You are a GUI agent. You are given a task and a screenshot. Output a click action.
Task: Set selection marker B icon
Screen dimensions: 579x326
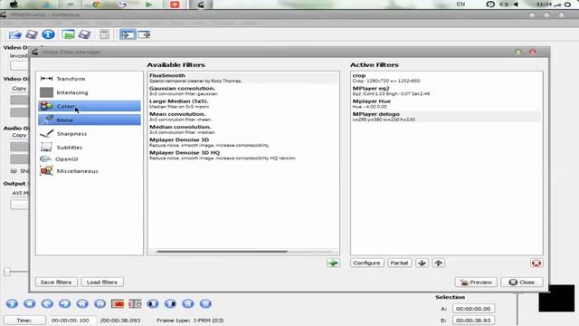click(x=135, y=304)
